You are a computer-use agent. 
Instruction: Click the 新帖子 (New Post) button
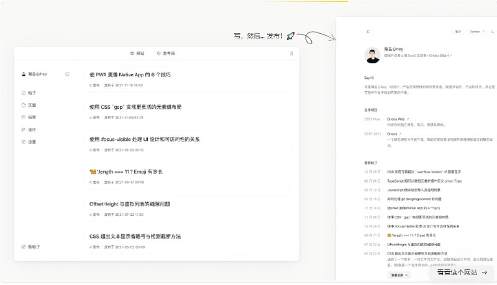click(30, 247)
